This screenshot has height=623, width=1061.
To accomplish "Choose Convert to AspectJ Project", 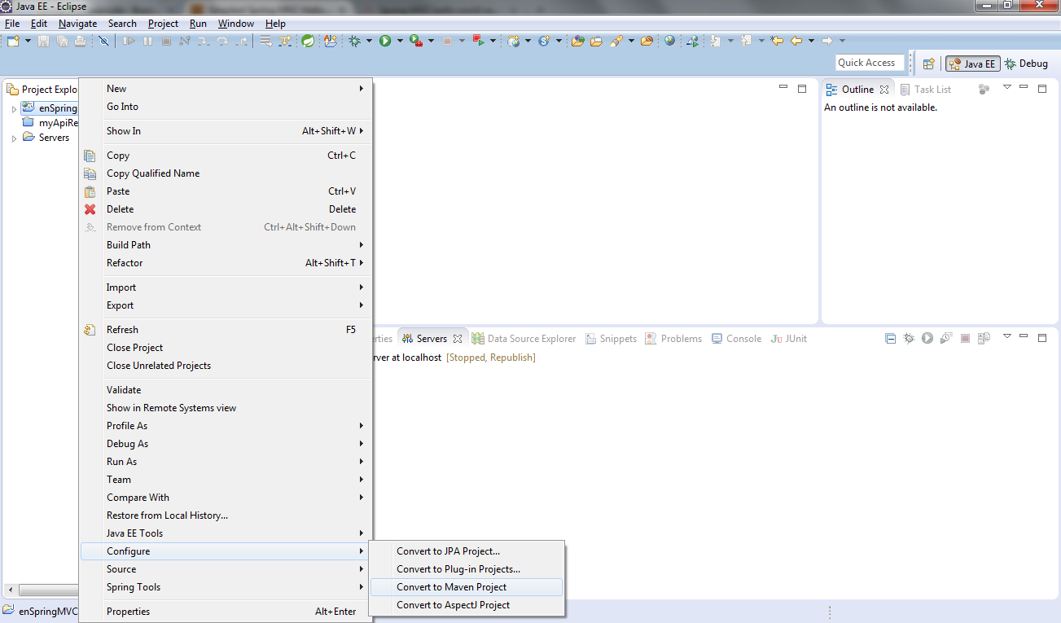I will [466, 605].
